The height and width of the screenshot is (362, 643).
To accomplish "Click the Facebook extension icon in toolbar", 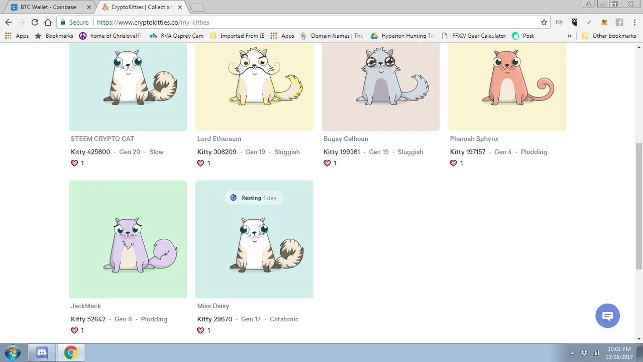I will click(619, 22).
